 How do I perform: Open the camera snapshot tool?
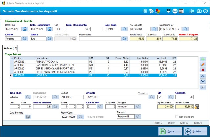click(199, 11)
